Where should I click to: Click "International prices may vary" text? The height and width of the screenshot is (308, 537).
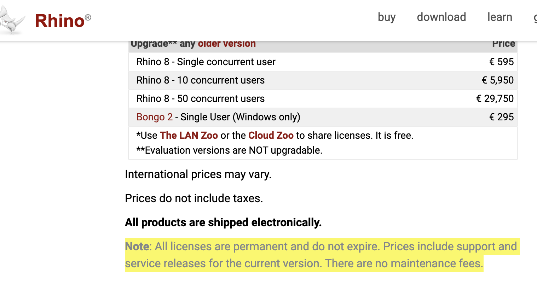coord(198,174)
